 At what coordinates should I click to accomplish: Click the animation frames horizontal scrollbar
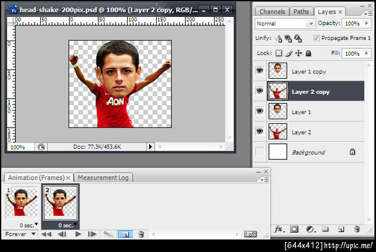click(x=195, y=234)
